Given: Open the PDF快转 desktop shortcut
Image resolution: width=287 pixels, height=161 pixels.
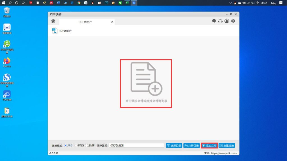Looking at the screenshot, I should [x=7, y=96].
